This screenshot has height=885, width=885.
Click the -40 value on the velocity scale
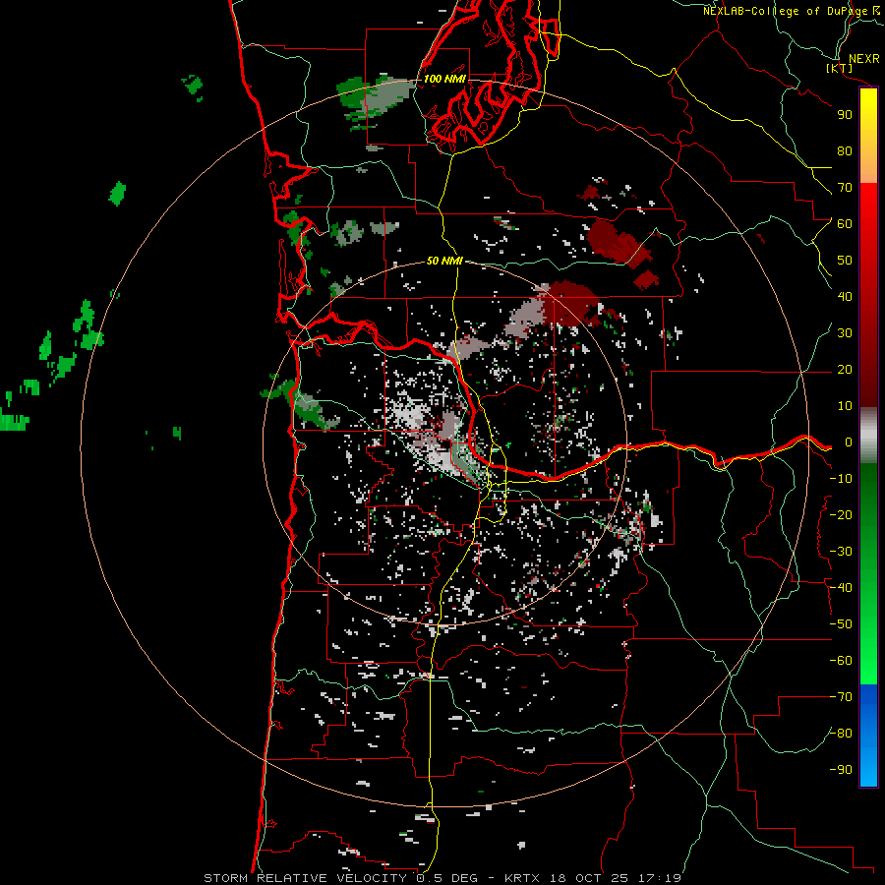[841, 588]
